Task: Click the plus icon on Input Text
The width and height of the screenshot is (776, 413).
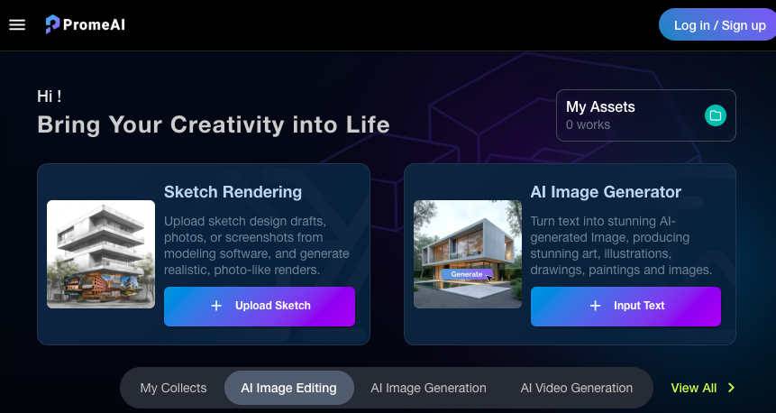Action: coord(596,306)
